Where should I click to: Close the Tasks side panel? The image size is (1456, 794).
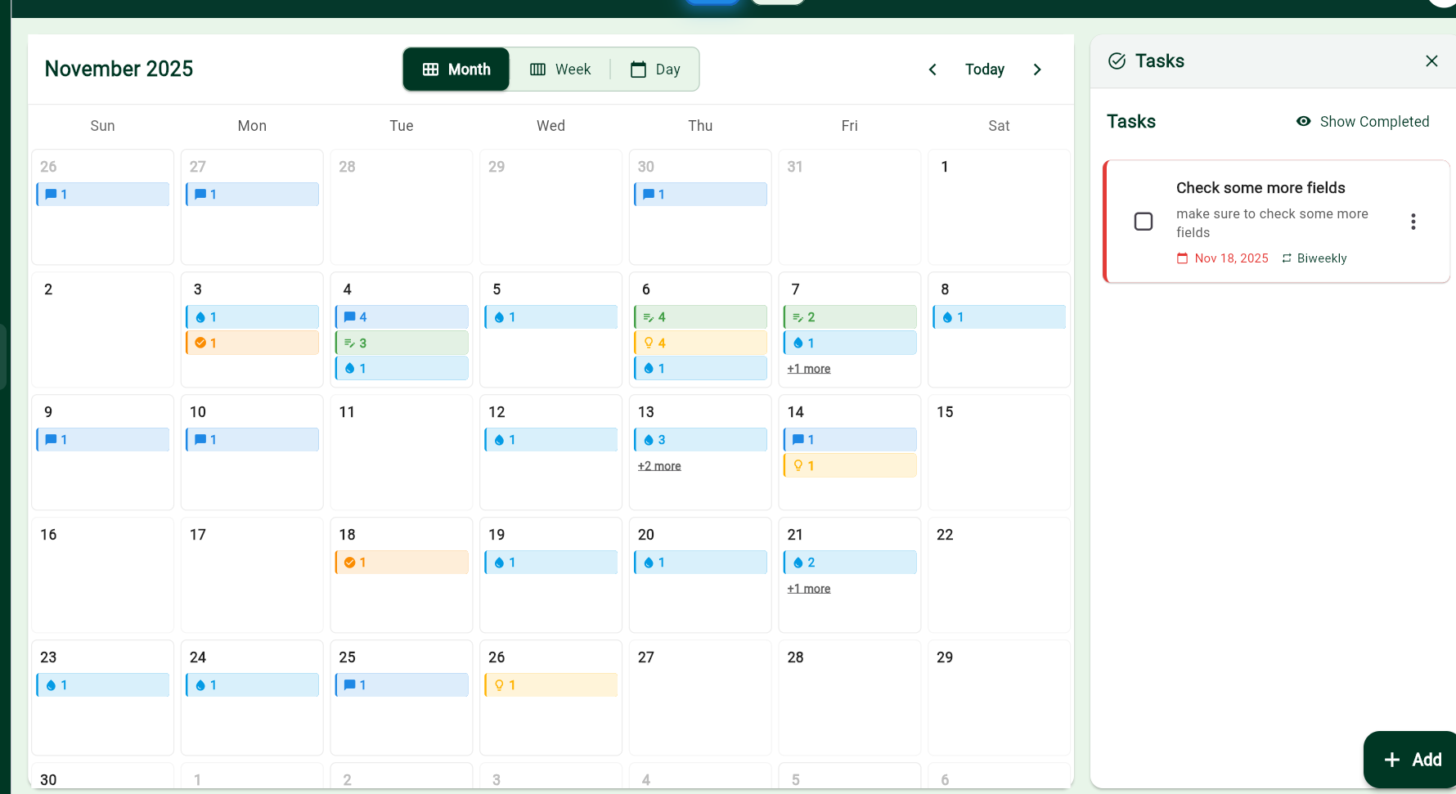1431,61
